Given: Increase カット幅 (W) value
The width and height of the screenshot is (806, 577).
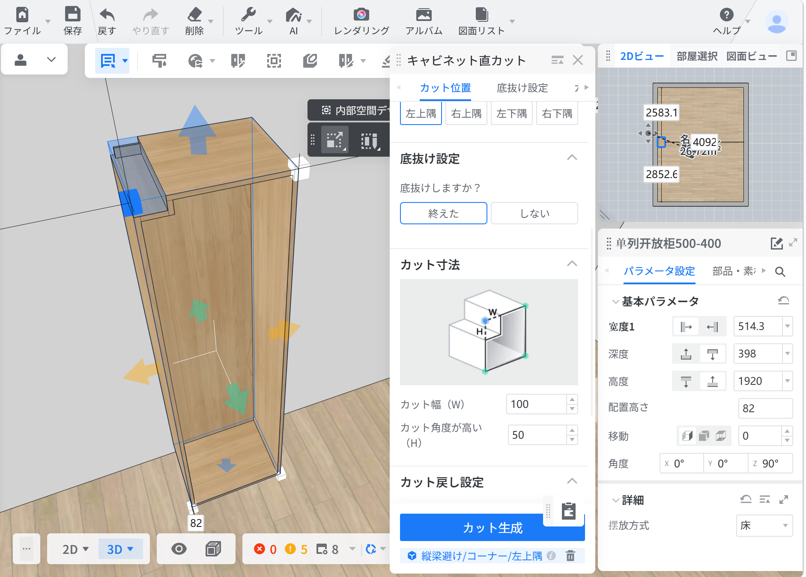Looking at the screenshot, I should 572,399.
